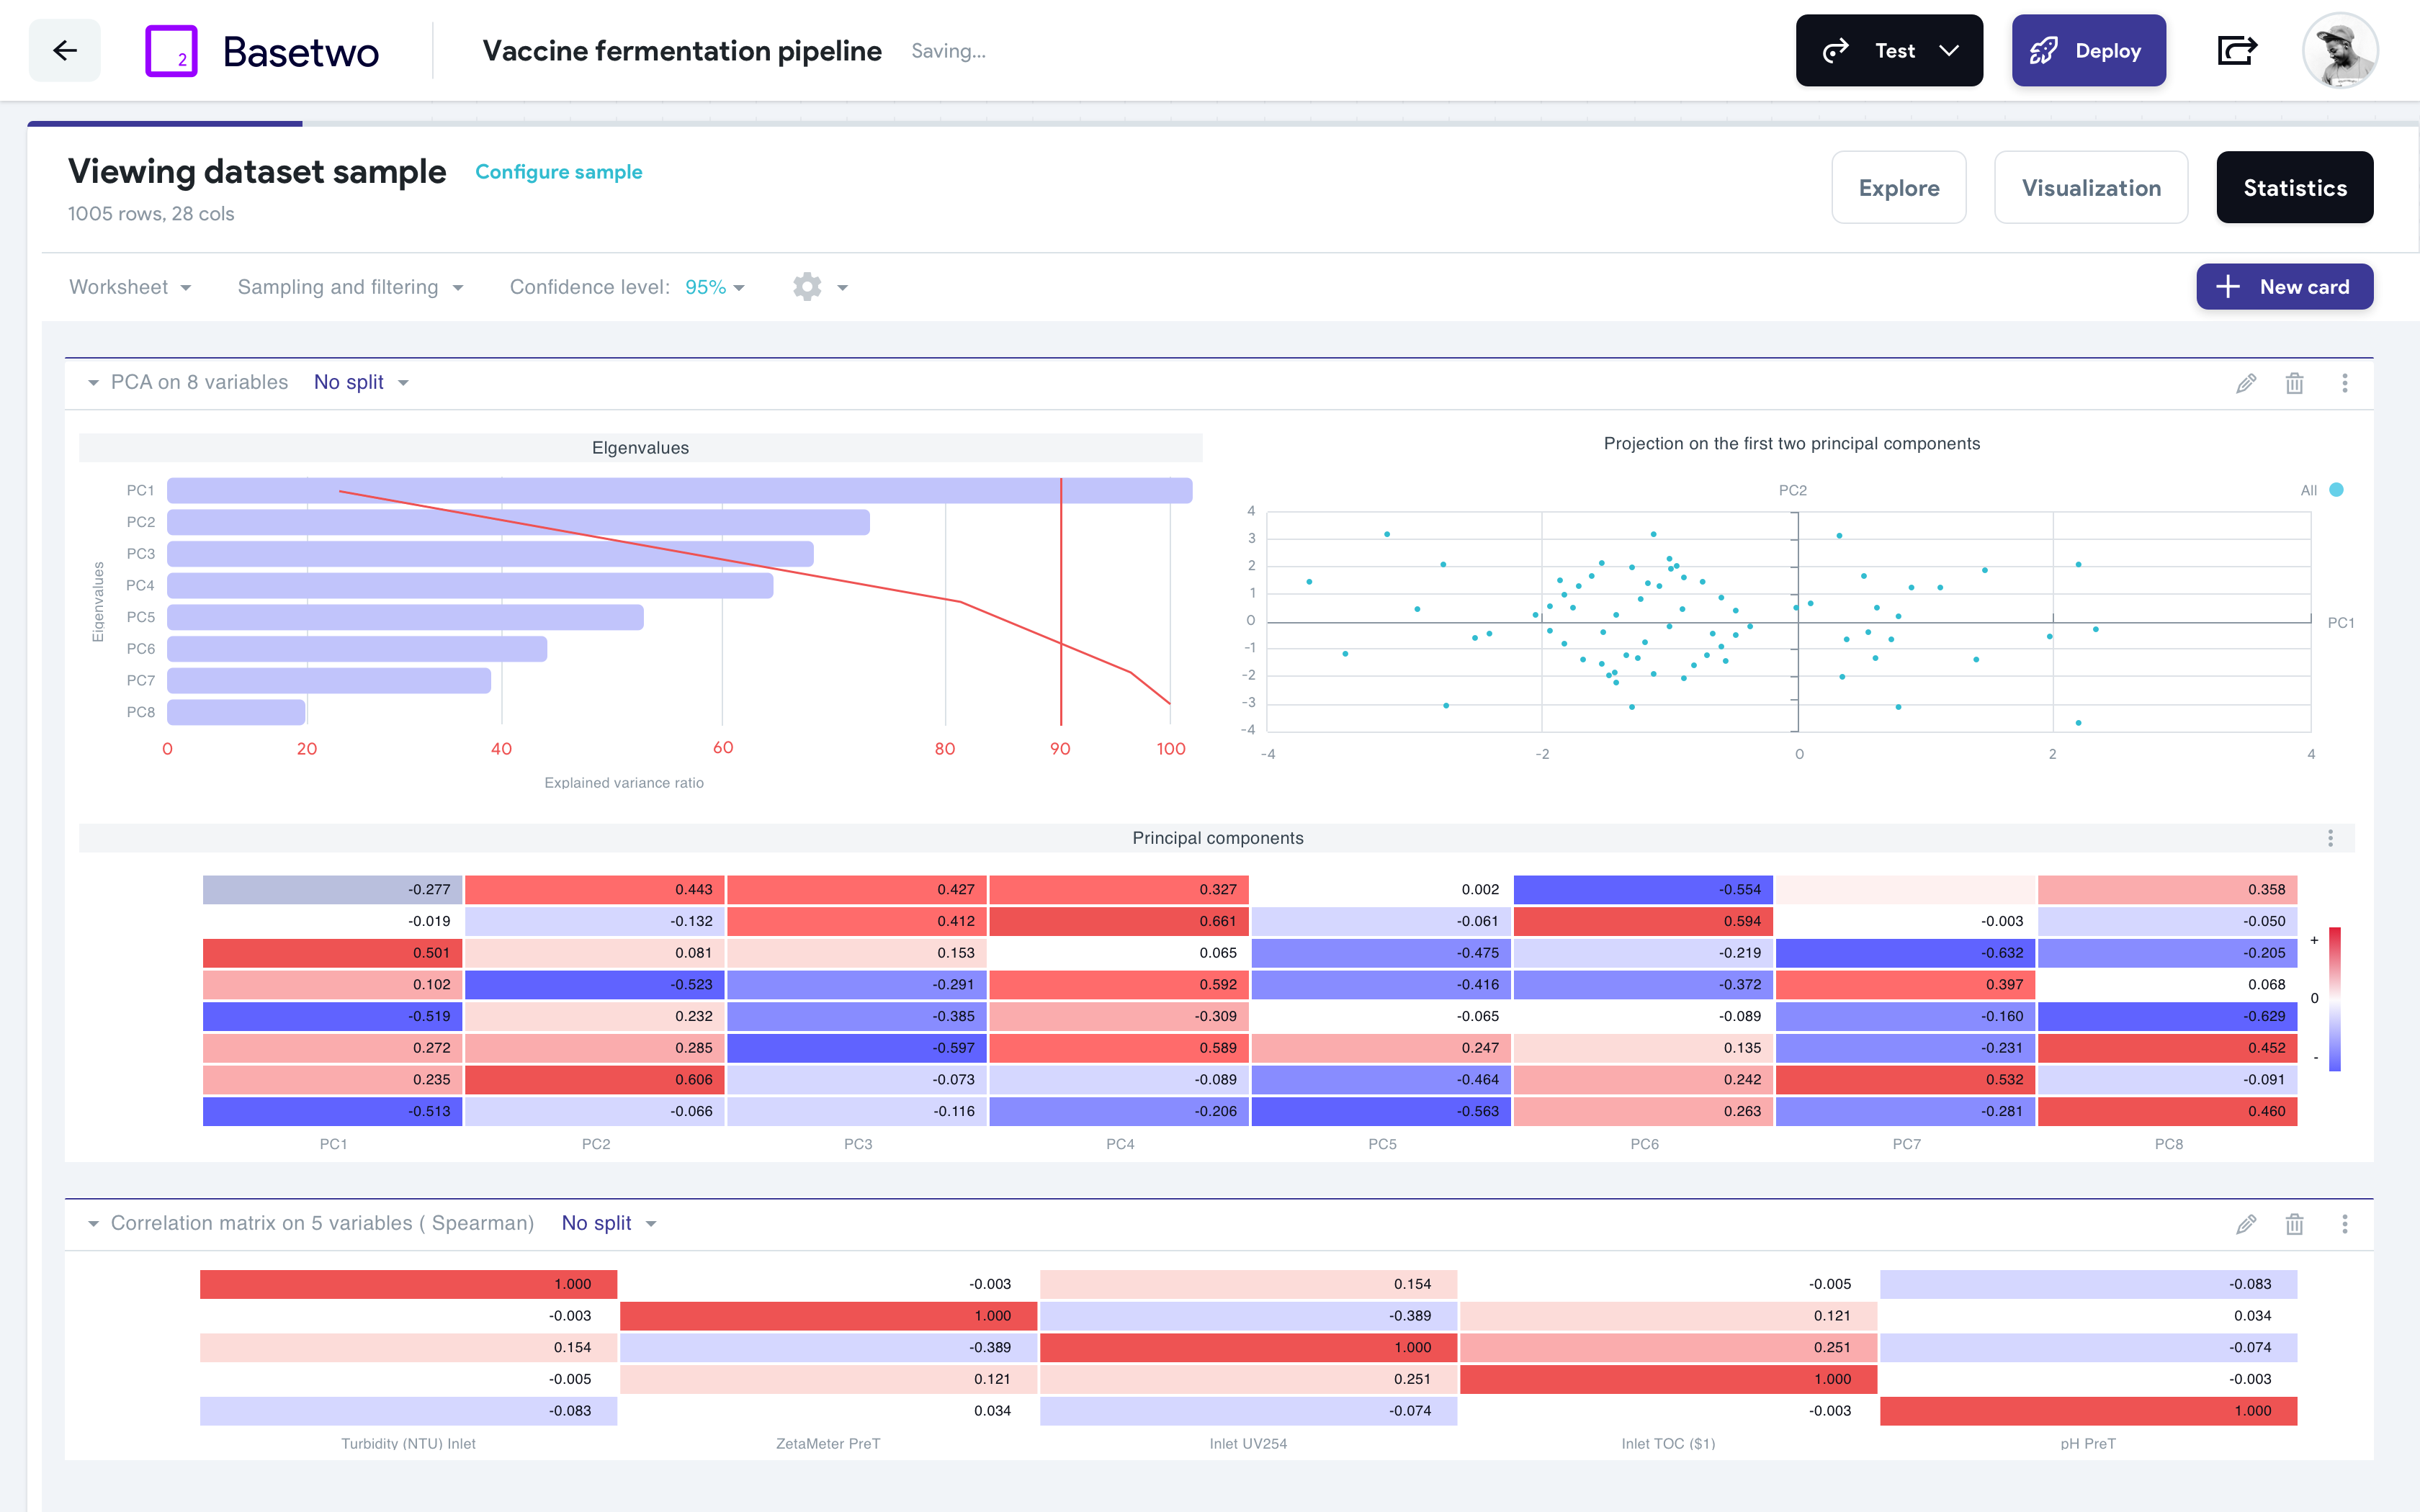The height and width of the screenshot is (1512, 2420).
Task: Click the share/export icon in header
Action: 2236,51
